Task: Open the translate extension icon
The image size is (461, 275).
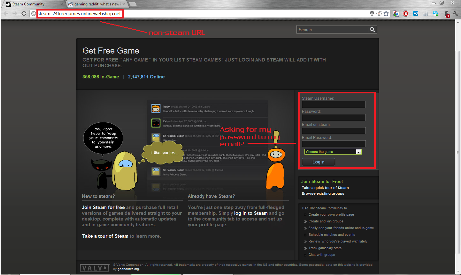Action: tap(396, 14)
